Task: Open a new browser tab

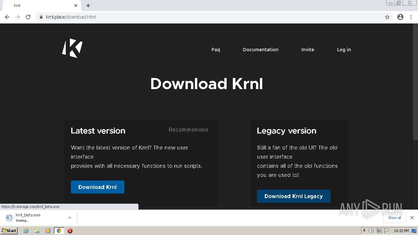Action: 88,6
